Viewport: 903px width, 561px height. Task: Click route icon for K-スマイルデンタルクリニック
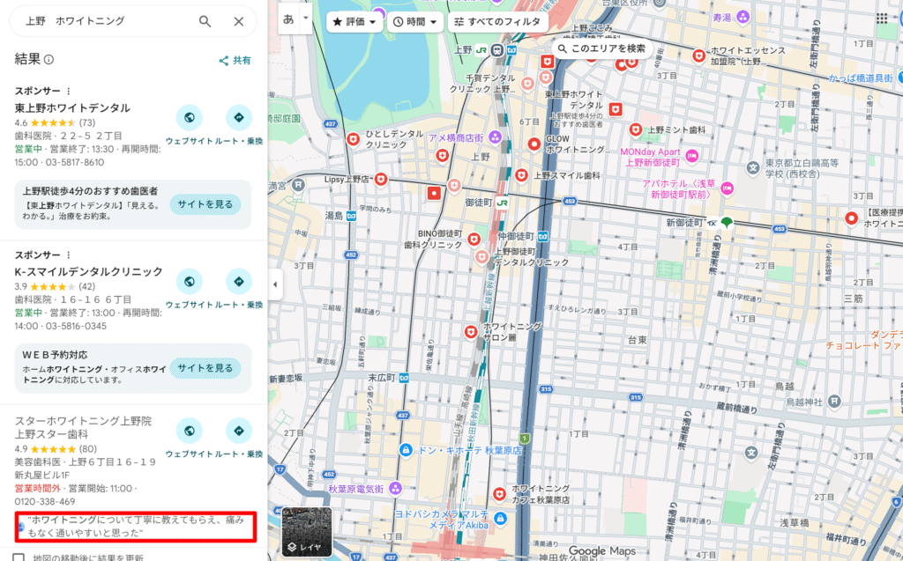(x=239, y=281)
